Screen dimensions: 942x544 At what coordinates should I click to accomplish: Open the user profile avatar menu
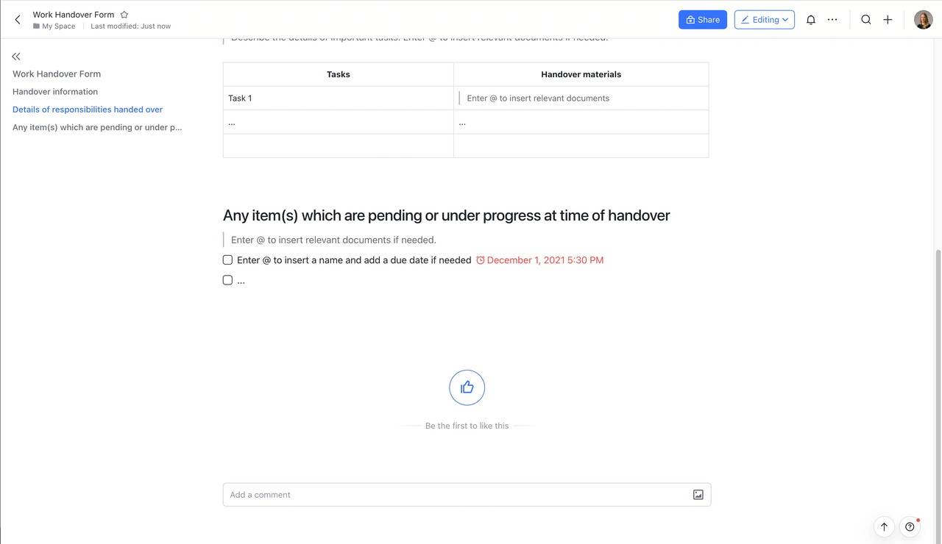(x=924, y=20)
